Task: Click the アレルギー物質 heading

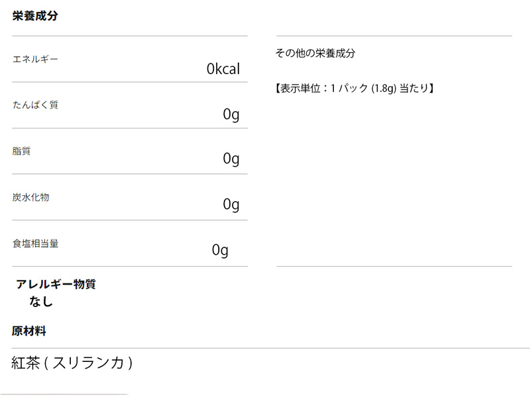Action: [x=56, y=285]
